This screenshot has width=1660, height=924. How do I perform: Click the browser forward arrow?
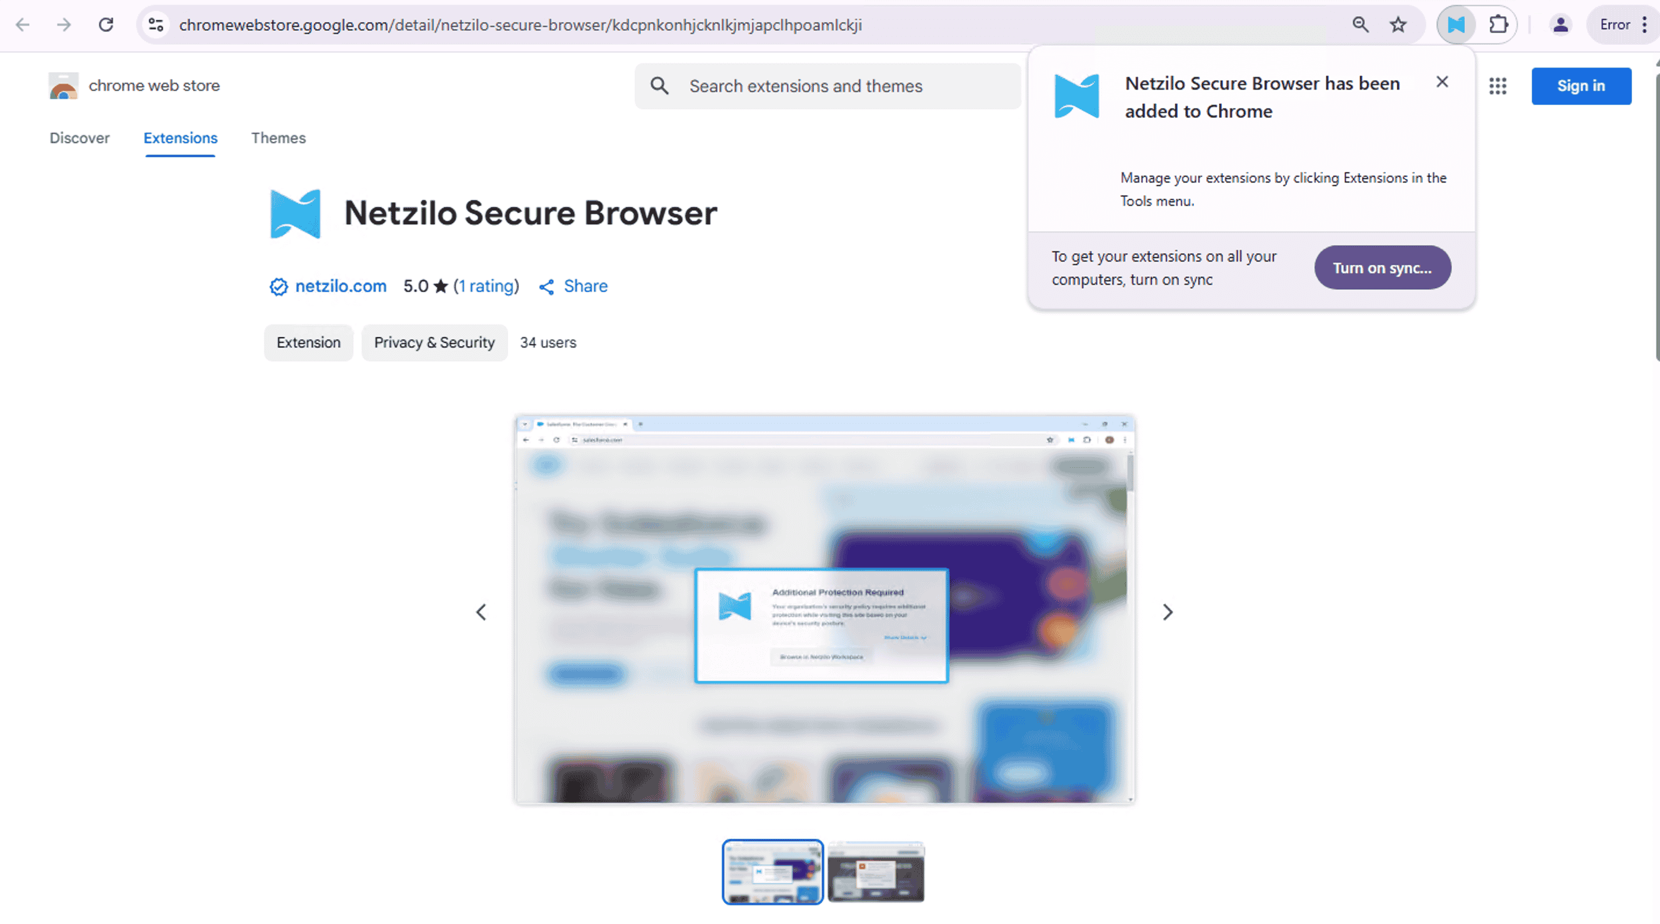click(x=64, y=24)
